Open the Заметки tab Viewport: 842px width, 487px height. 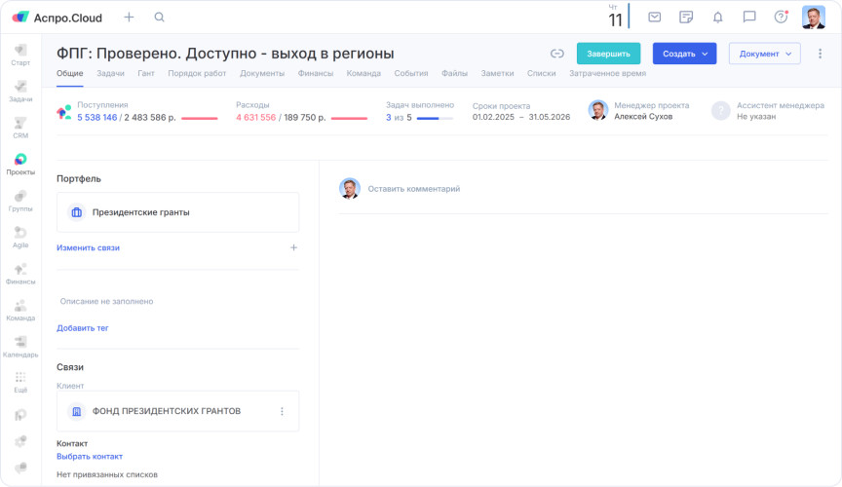tap(497, 74)
